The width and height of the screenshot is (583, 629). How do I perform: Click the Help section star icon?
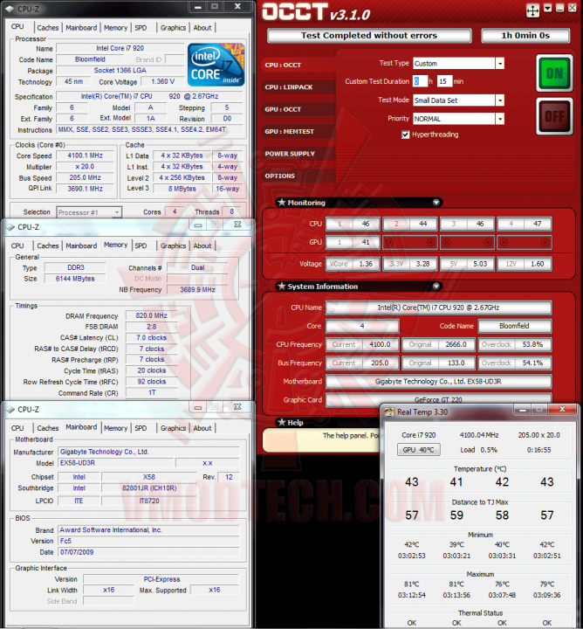(282, 422)
